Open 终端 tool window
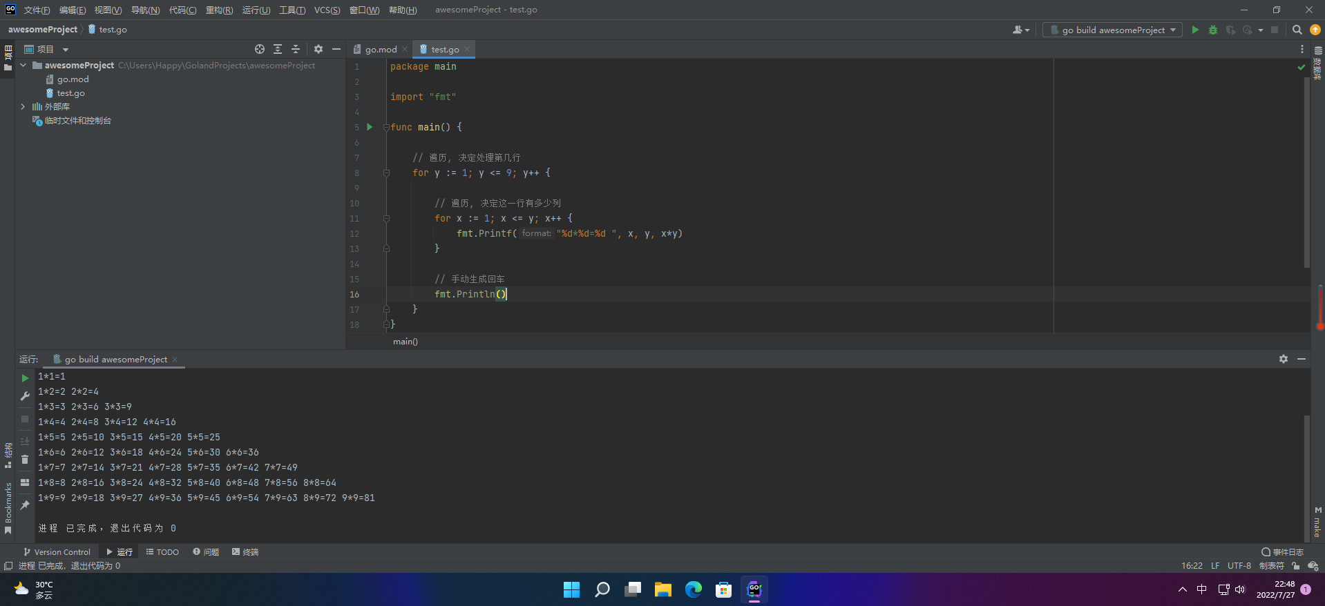 [245, 552]
